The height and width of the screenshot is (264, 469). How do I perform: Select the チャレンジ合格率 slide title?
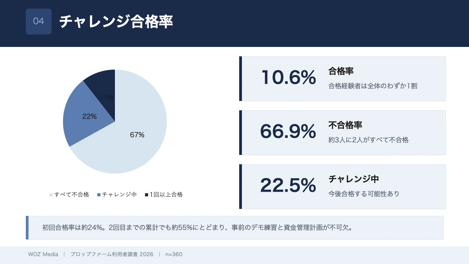[116, 22]
